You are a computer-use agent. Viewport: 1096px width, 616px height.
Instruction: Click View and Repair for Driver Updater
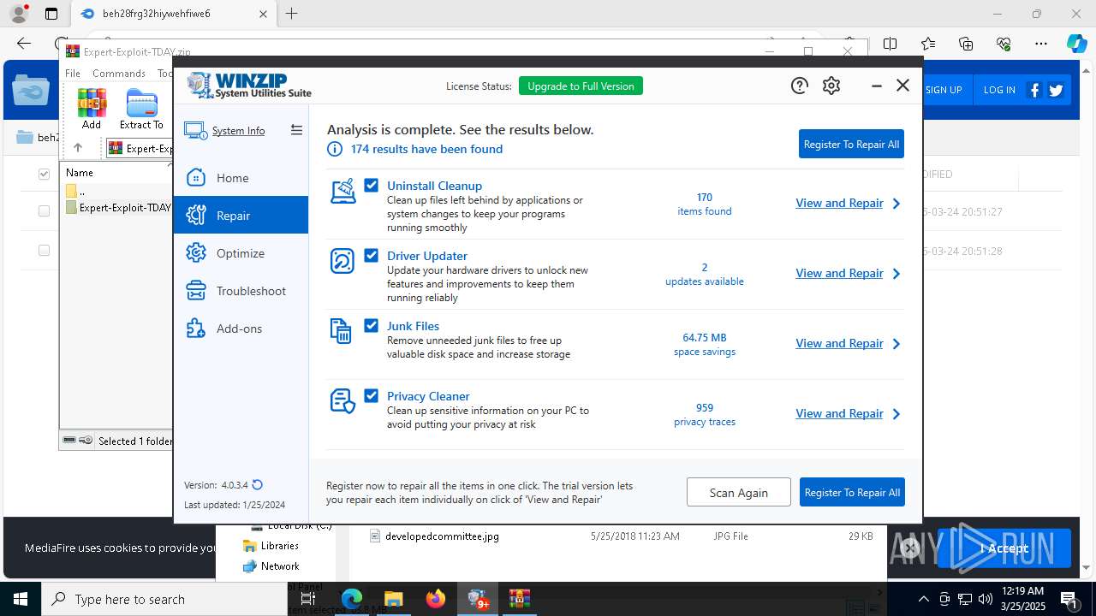coord(839,273)
